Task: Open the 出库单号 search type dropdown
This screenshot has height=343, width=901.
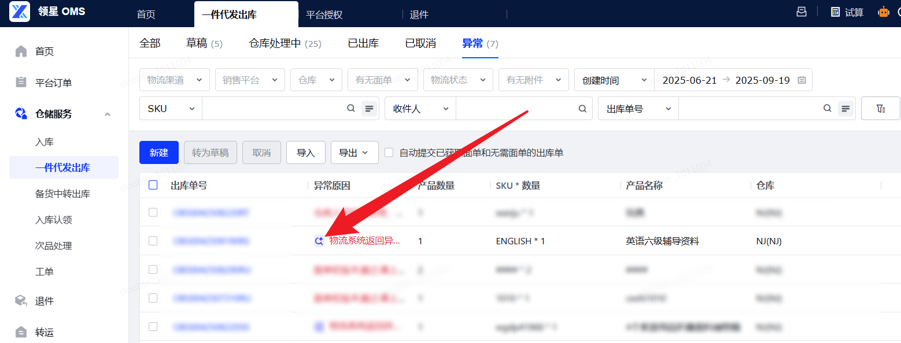Action: [638, 109]
